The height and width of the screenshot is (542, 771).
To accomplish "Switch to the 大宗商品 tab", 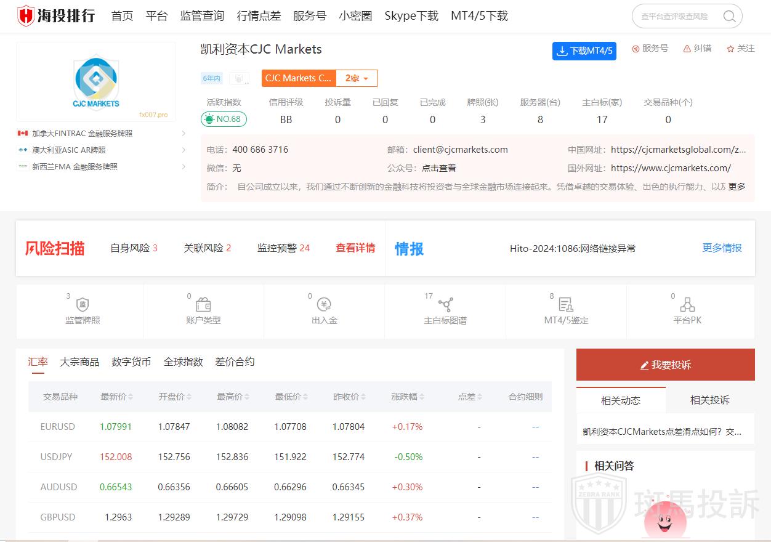I will click(x=79, y=362).
